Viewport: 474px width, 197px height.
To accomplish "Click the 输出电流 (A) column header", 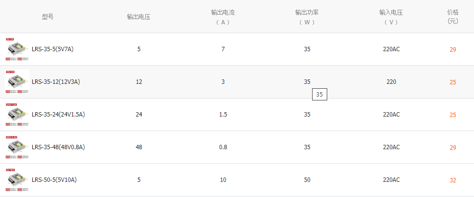I will coord(223,17).
